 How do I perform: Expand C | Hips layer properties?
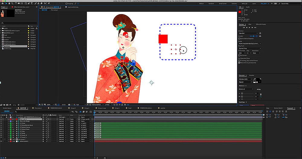(x=9, y=131)
